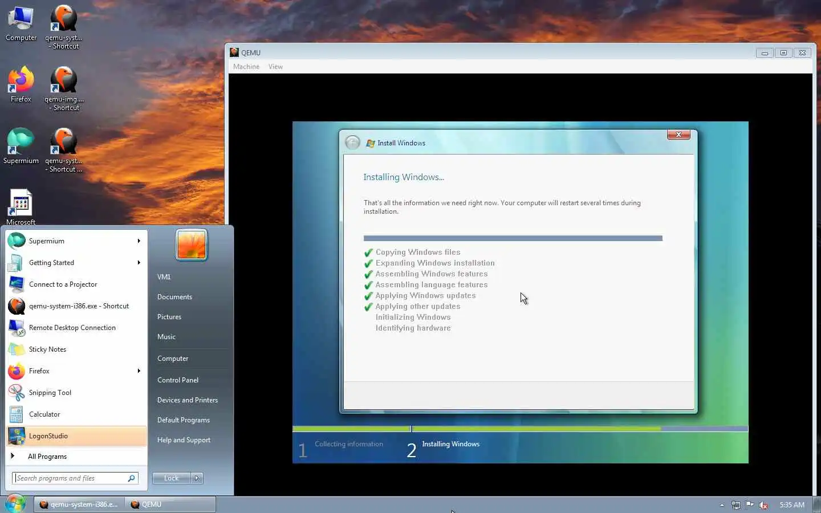Image resolution: width=821 pixels, height=513 pixels.
Task: Click the Show Desktop strip right of clock
Action: pos(817,504)
